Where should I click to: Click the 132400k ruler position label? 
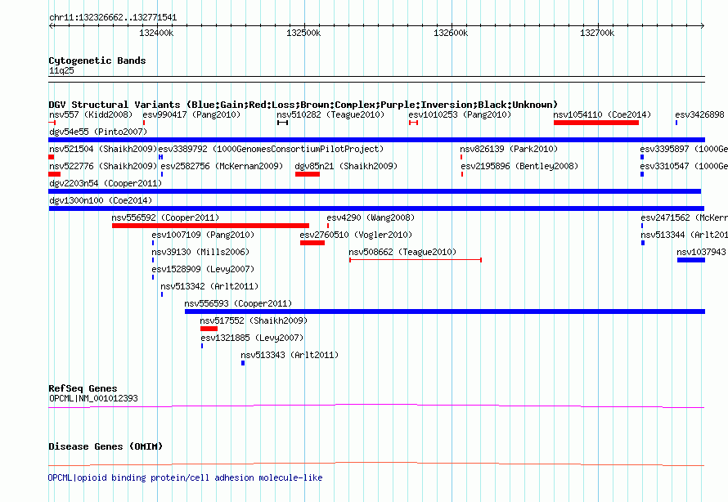[156, 33]
